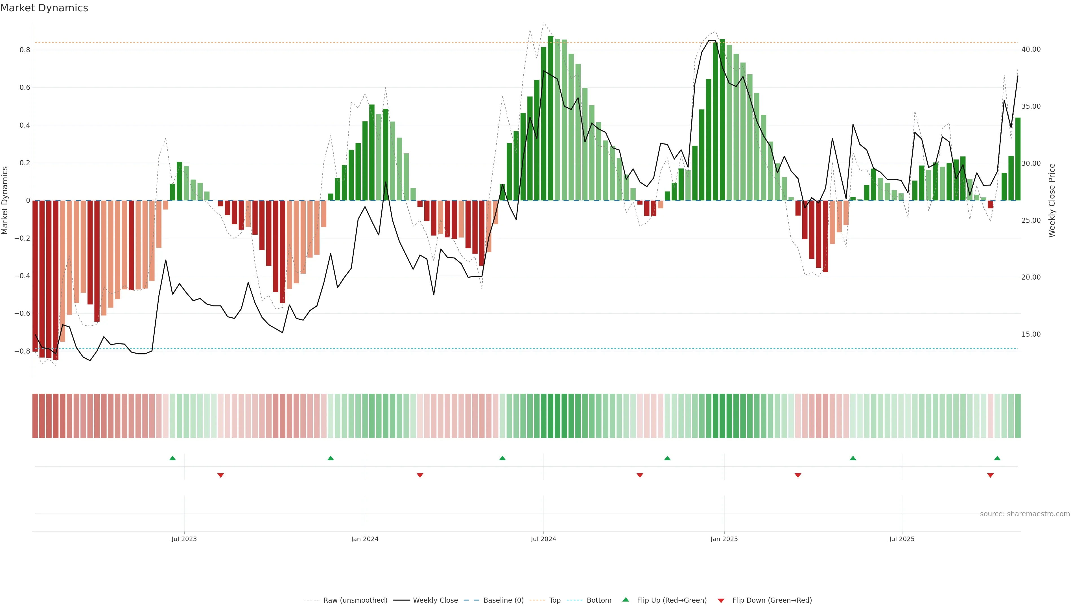Toggle Weekly Close line in legend

click(x=435, y=600)
